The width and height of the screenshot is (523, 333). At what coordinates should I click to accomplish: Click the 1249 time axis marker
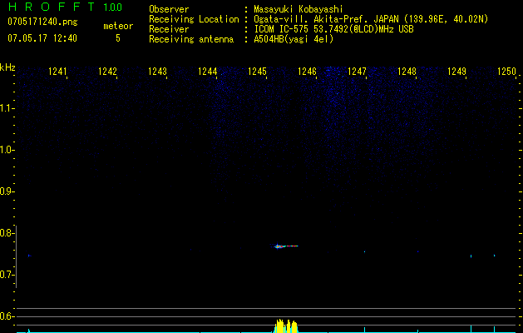click(x=456, y=72)
